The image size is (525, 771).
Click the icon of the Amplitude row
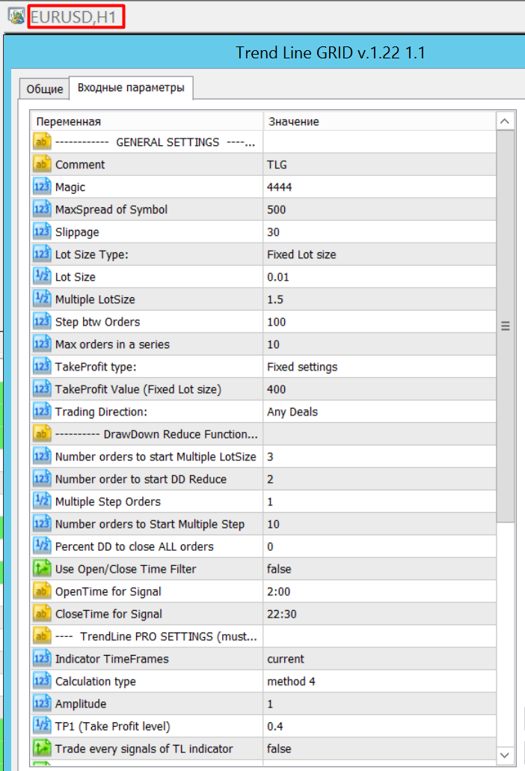(42, 704)
